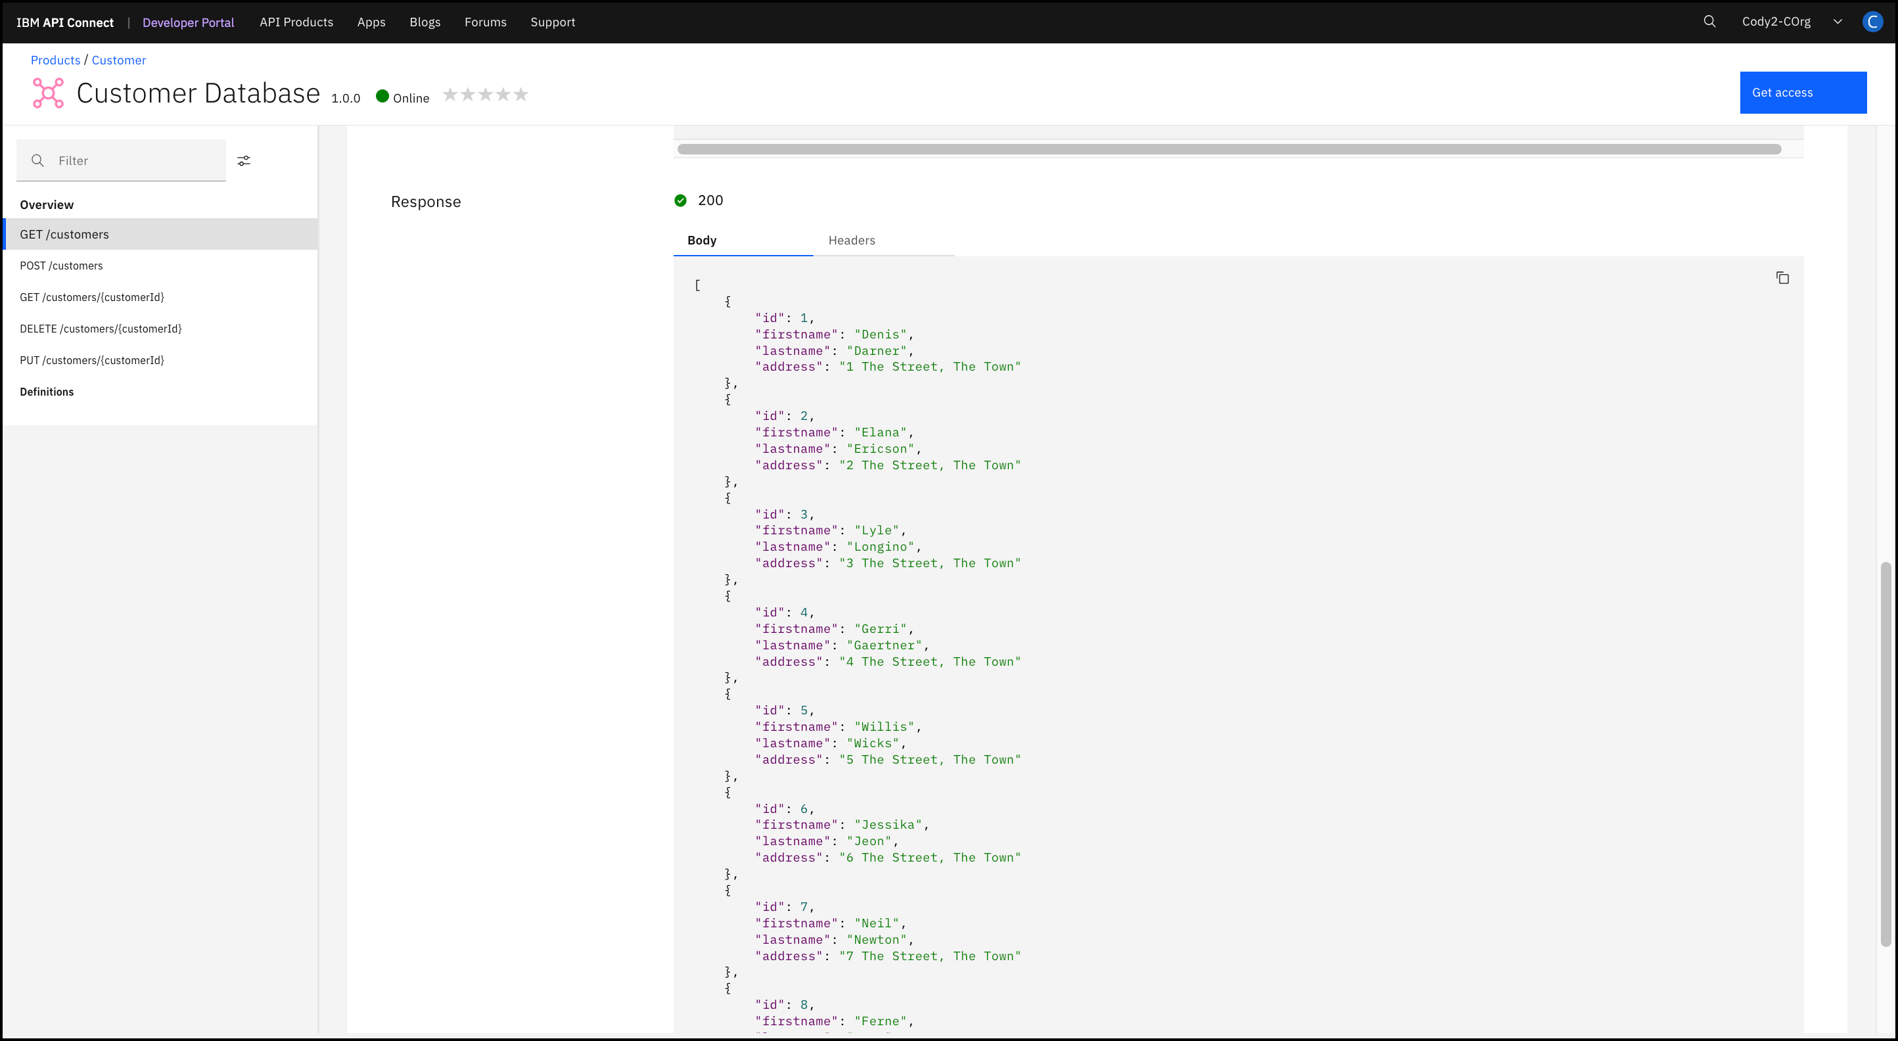
Task: Open filter settings sliders icon
Action: (x=244, y=160)
